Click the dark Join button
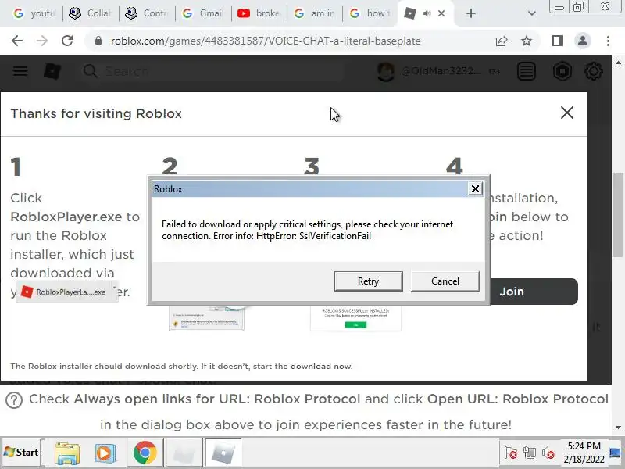Screen dimensions: 625x469 tap(534, 292)
